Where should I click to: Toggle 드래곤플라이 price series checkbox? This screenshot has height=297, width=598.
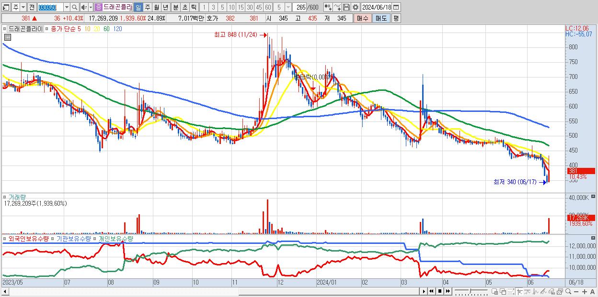coord(5,29)
